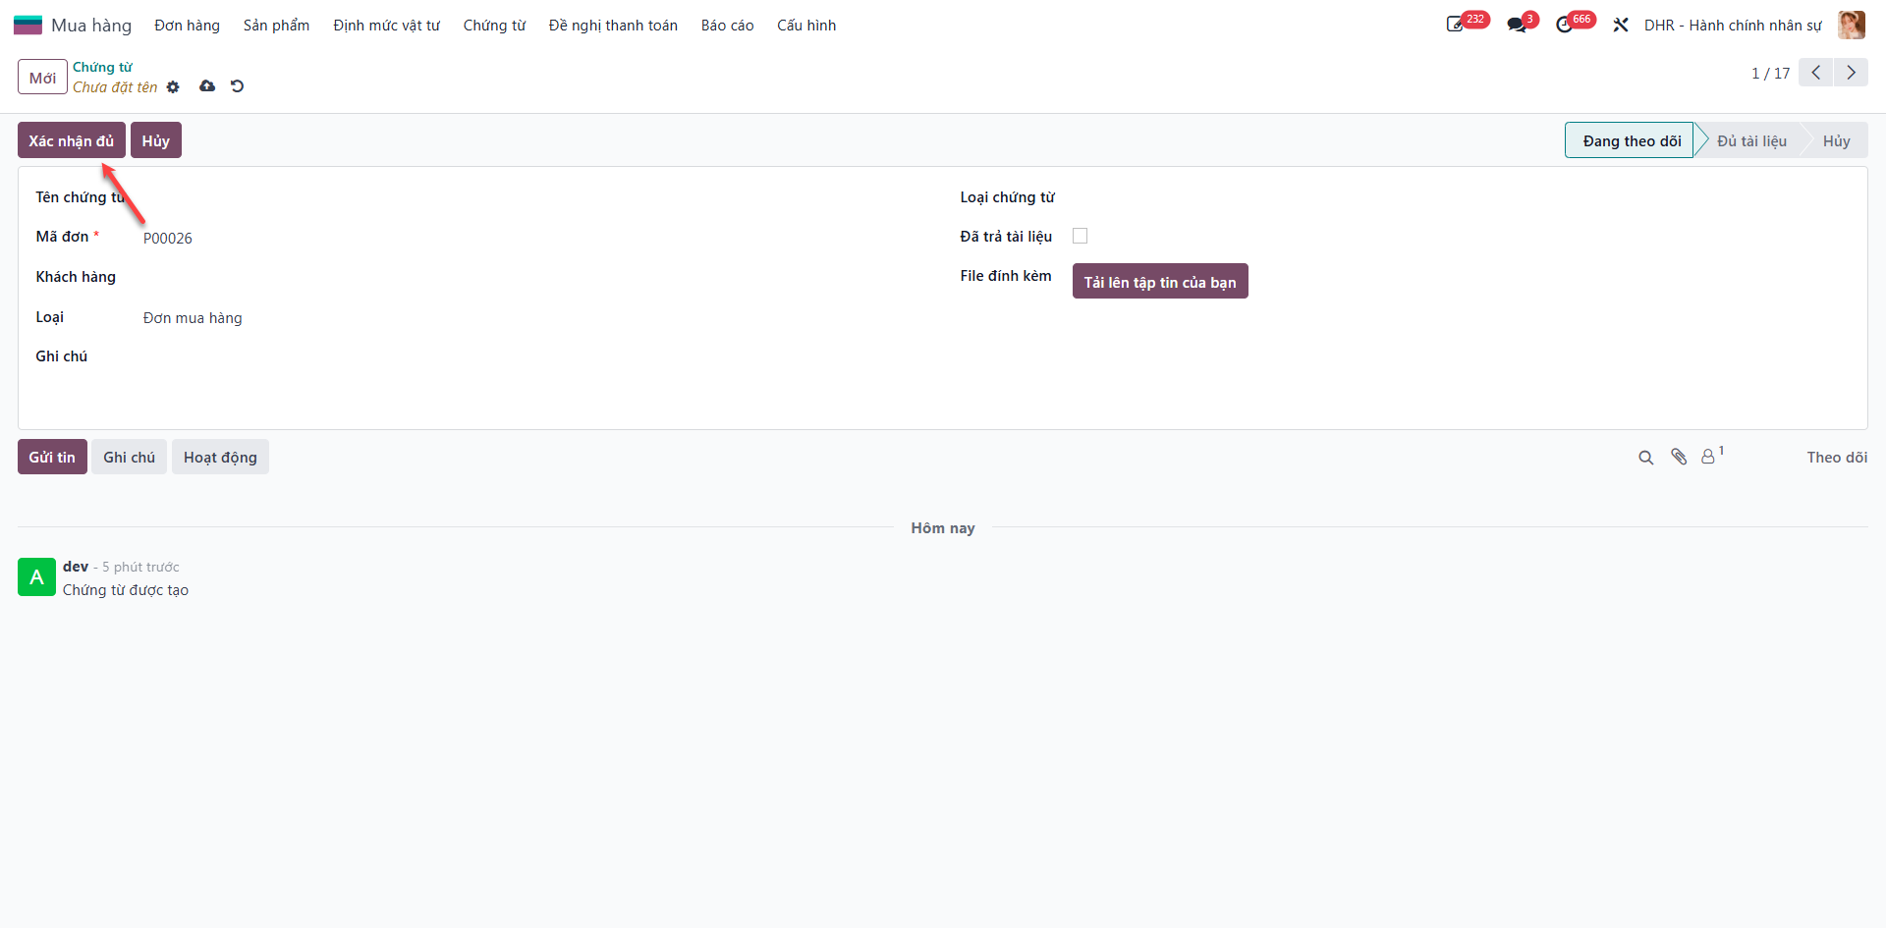Open the Đơn hàng menu
Viewport: 1886px width, 928px height.
click(x=187, y=26)
